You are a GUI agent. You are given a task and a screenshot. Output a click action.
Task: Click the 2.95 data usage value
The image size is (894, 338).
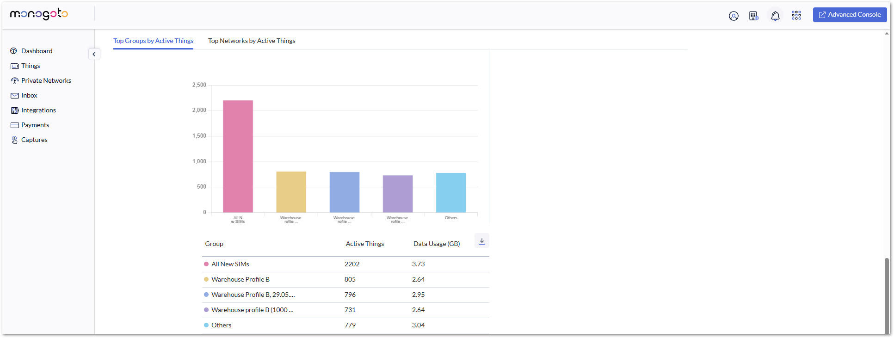(x=419, y=295)
